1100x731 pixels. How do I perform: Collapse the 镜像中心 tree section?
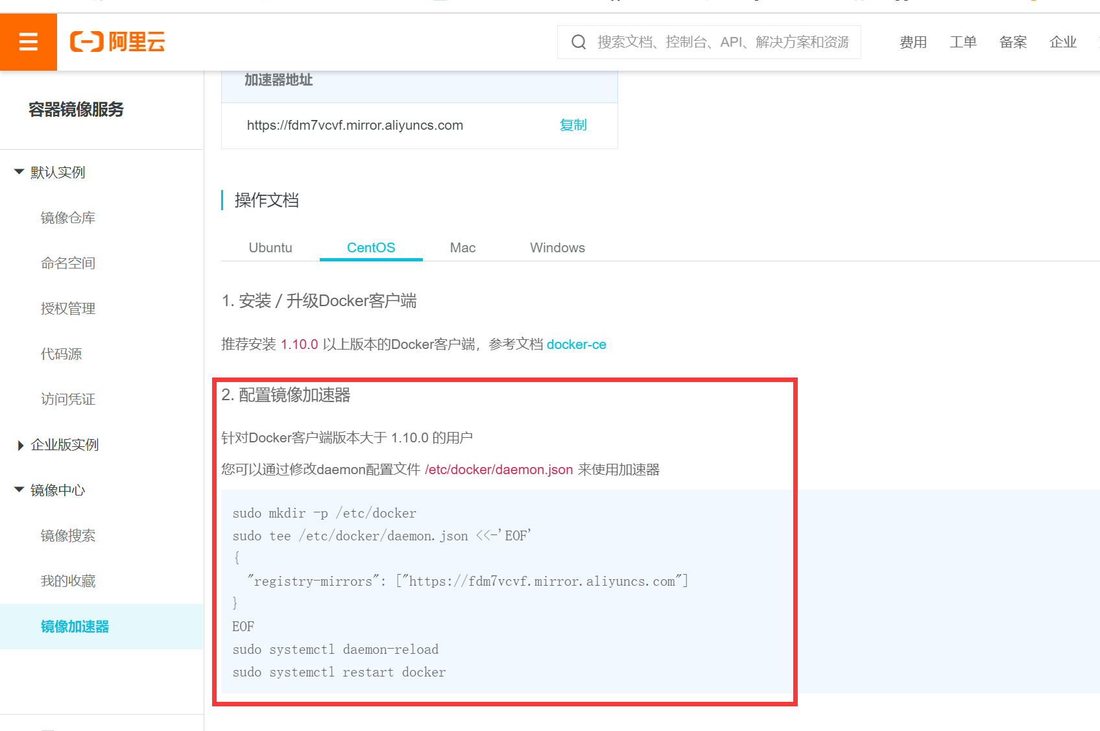[x=19, y=490]
